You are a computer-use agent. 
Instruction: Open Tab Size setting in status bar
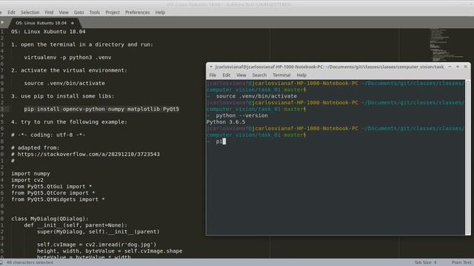tap(425, 262)
